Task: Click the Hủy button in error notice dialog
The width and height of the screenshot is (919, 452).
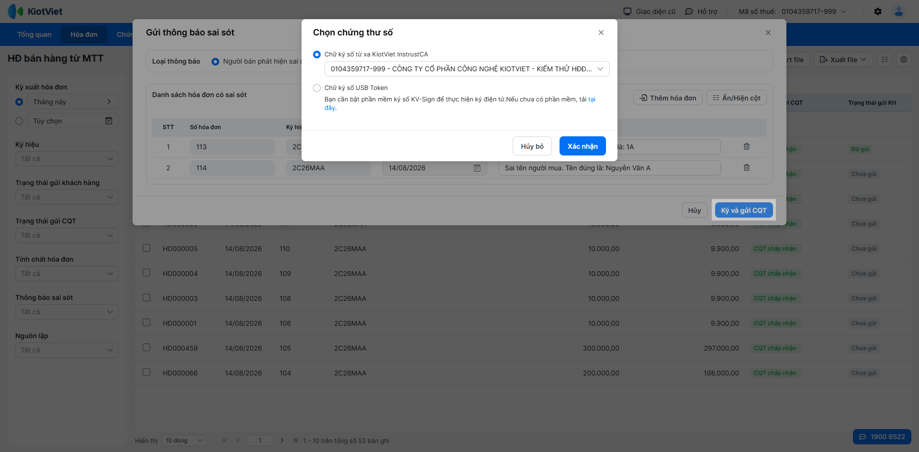Action: (695, 210)
